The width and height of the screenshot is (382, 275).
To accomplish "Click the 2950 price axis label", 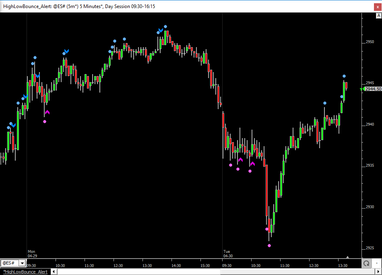I will pos(370,42).
